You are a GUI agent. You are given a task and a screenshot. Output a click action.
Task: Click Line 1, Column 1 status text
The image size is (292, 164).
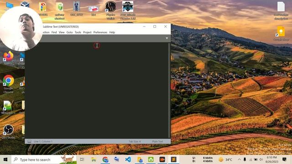[x=43, y=142]
